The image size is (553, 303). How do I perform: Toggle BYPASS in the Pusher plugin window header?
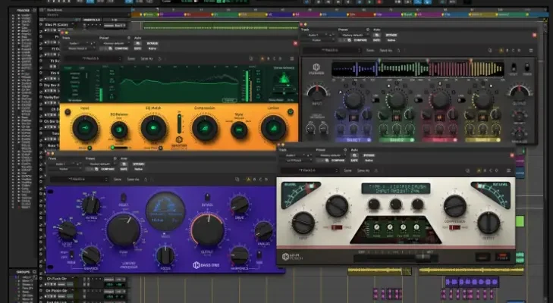click(391, 35)
